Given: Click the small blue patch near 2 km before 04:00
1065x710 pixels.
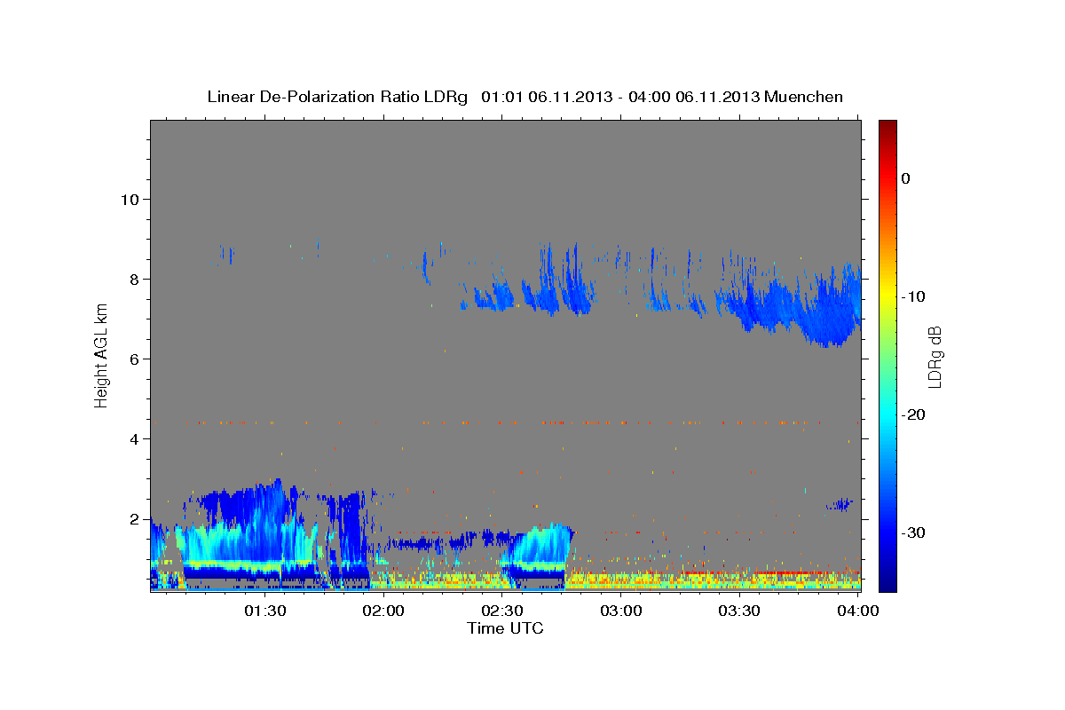Looking at the screenshot, I should coord(840,505).
